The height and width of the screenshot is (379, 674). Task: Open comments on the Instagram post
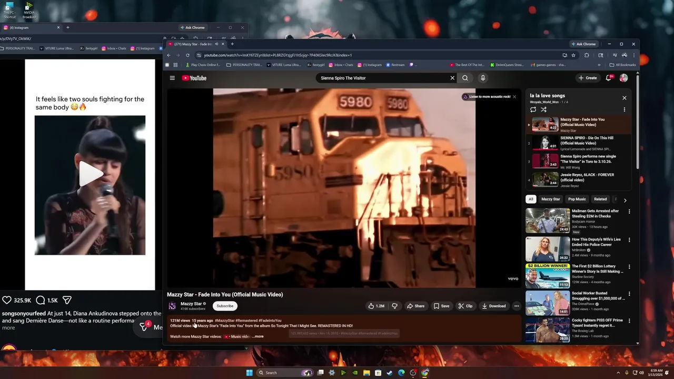click(40, 300)
